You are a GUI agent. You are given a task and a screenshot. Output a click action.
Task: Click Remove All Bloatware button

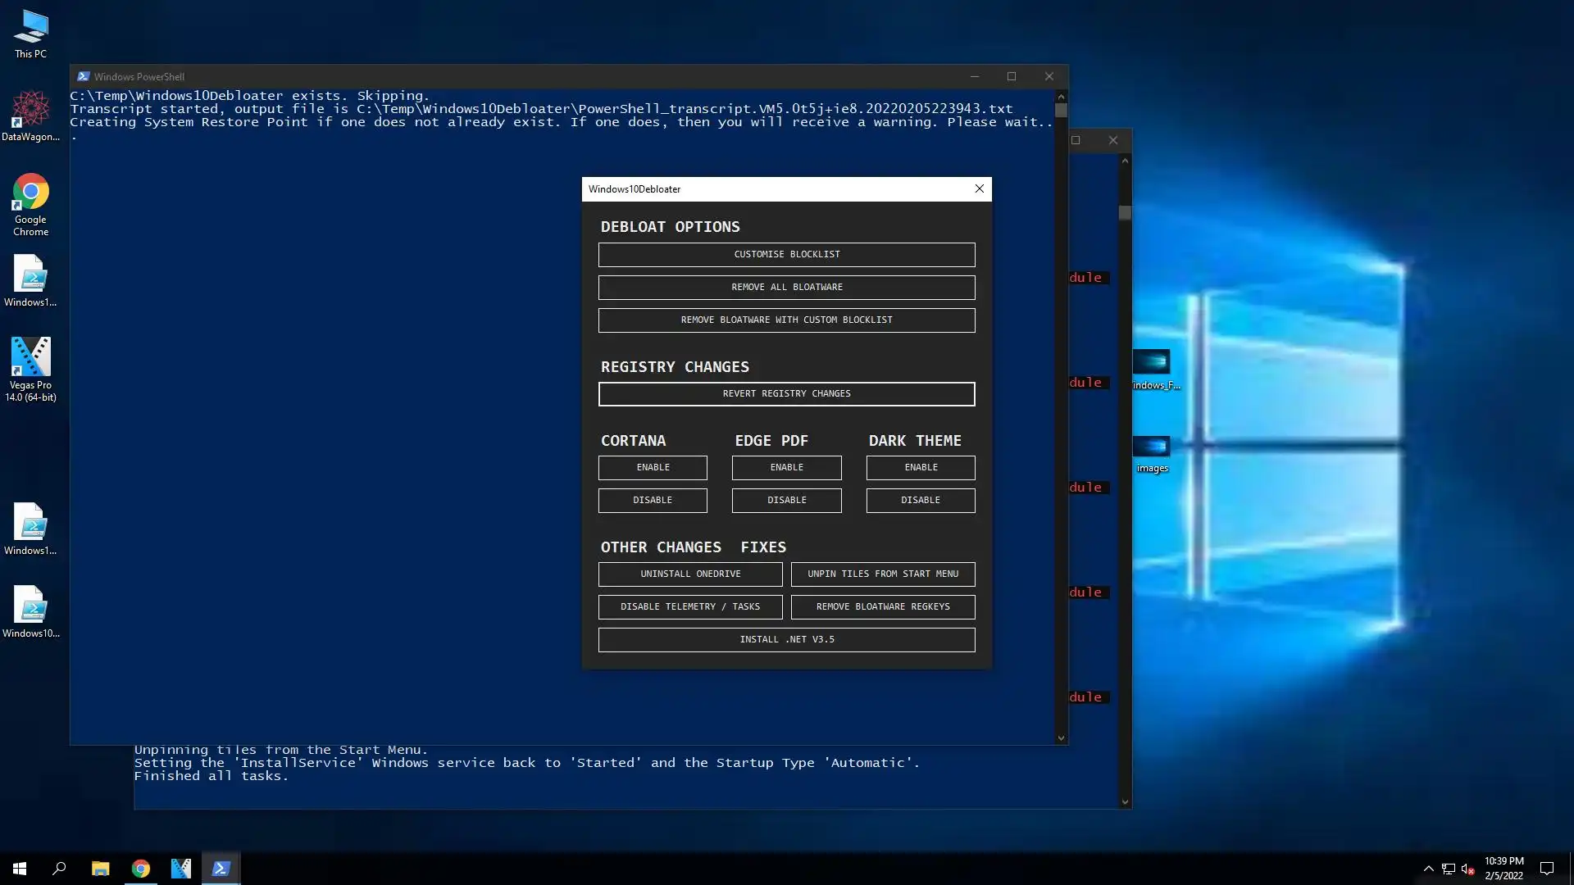pyautogui.click(x=786, y=287)
